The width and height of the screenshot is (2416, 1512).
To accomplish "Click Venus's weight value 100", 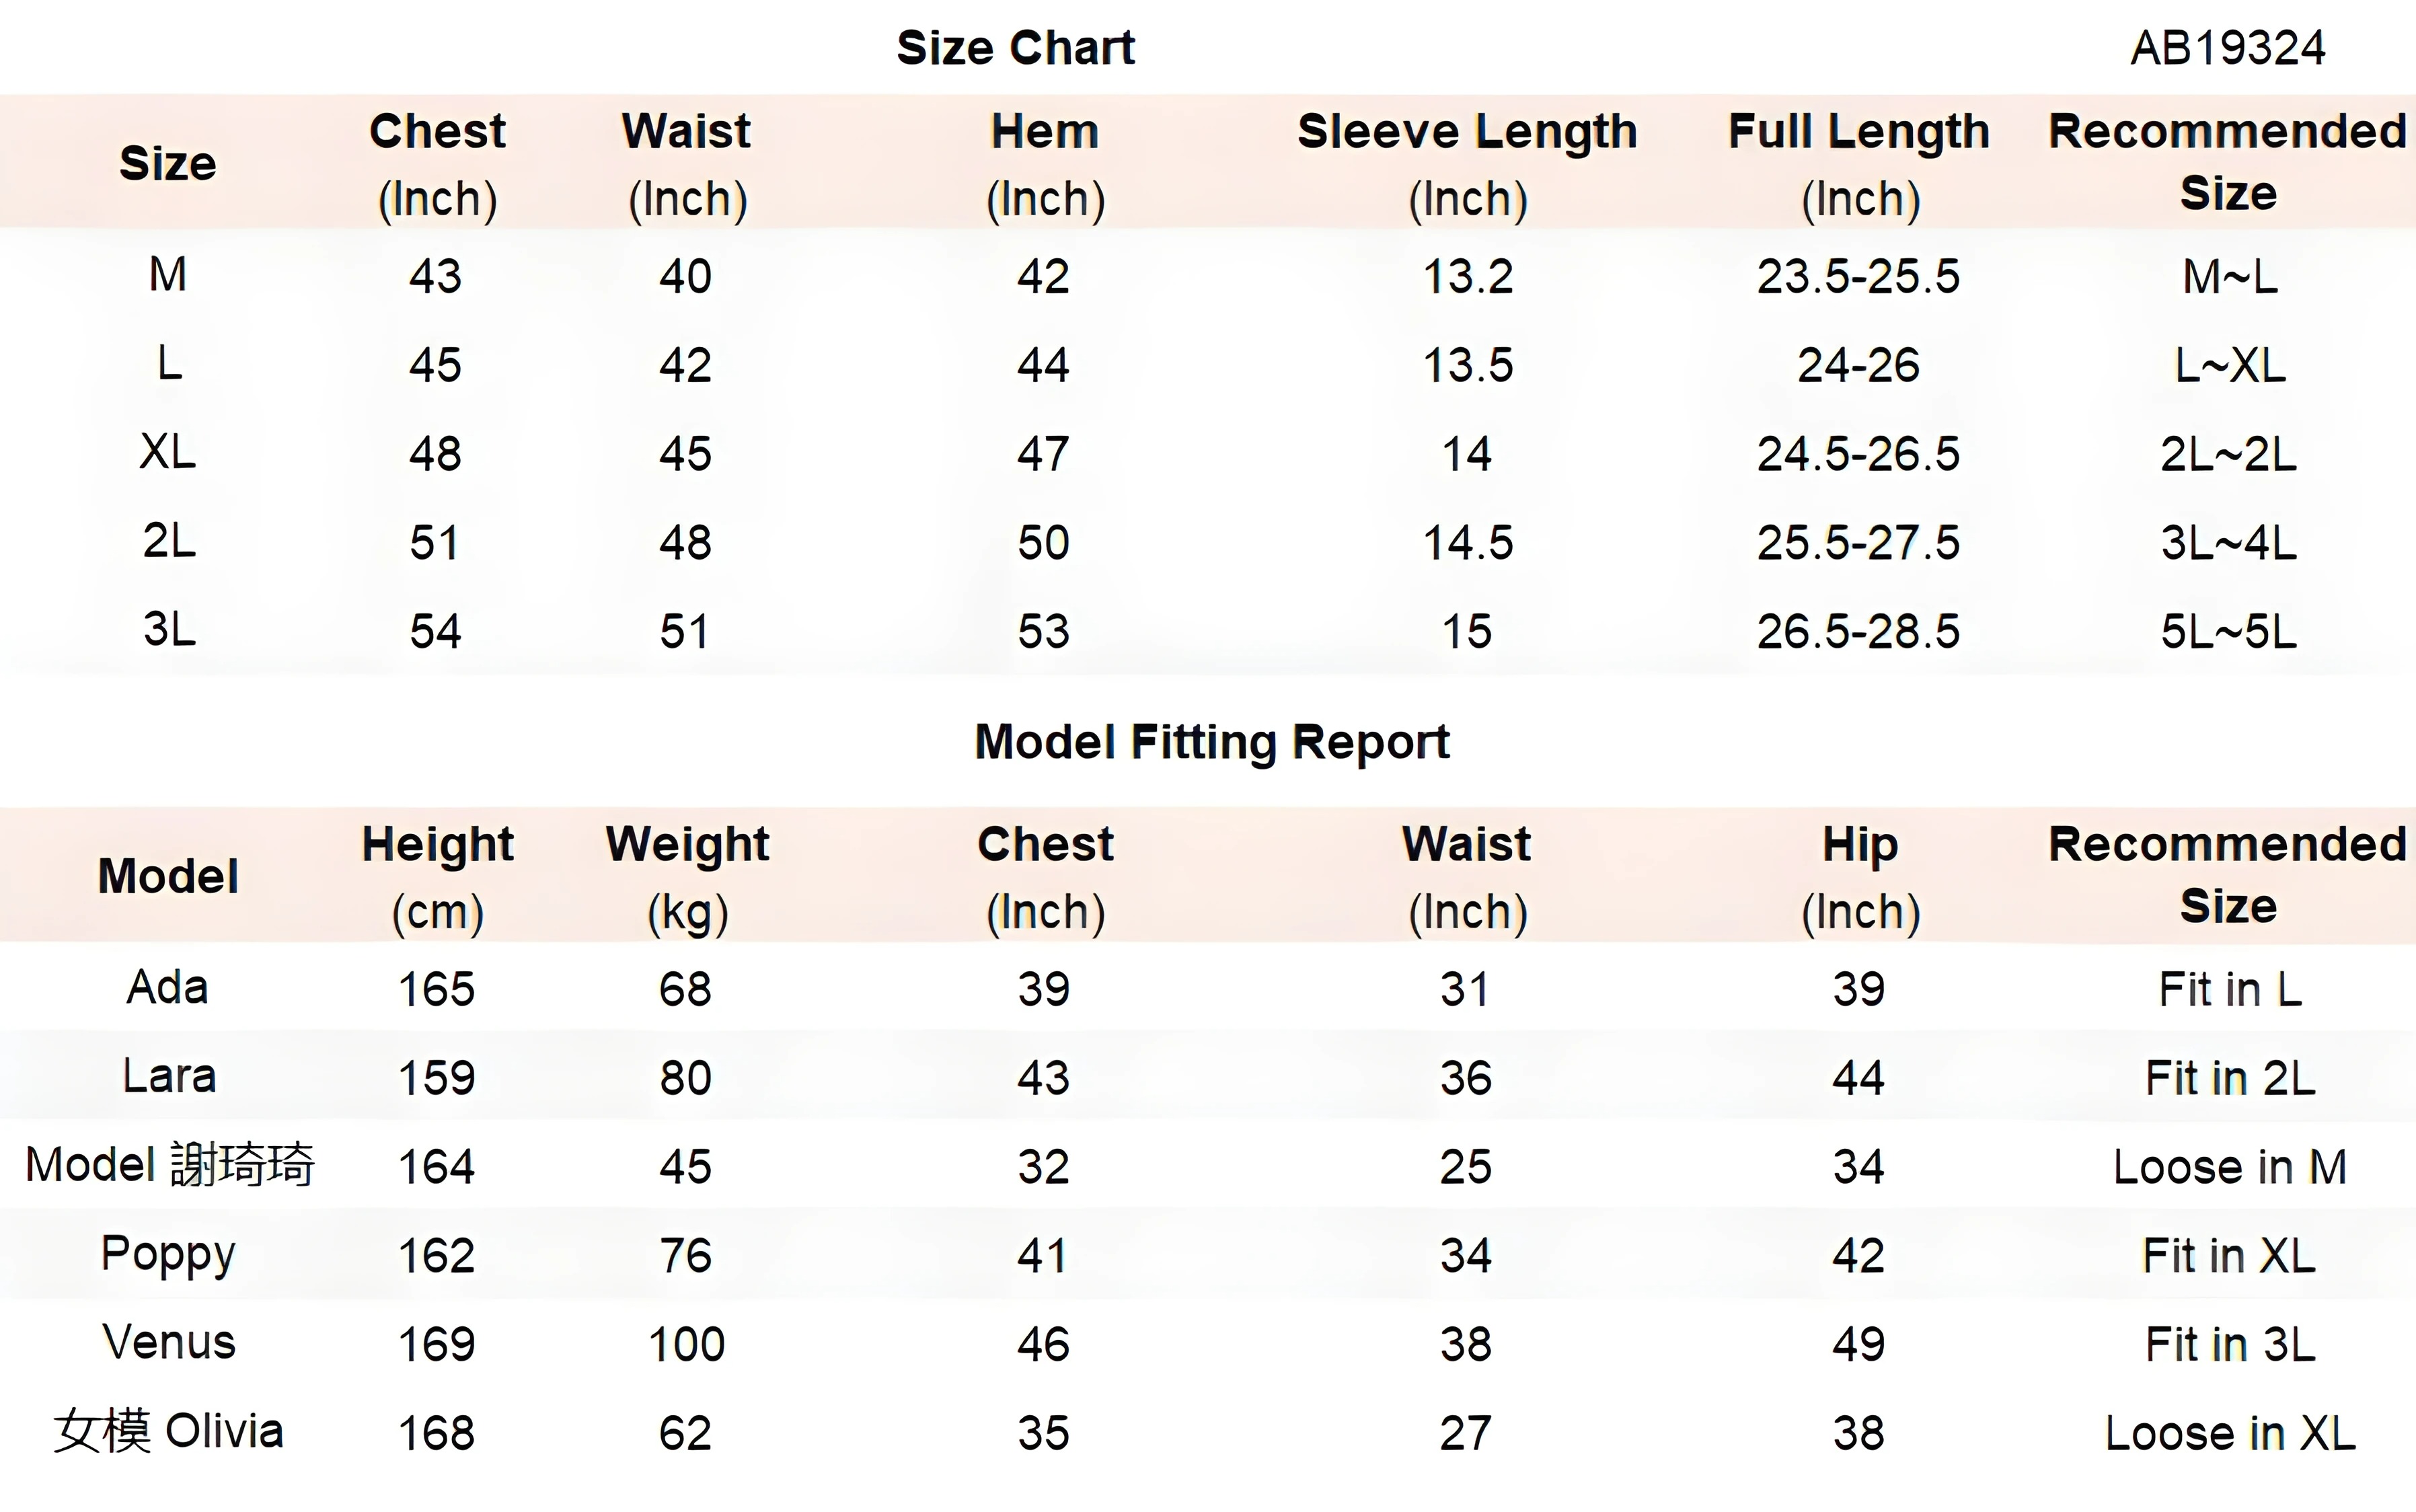I will (686, 1345).
